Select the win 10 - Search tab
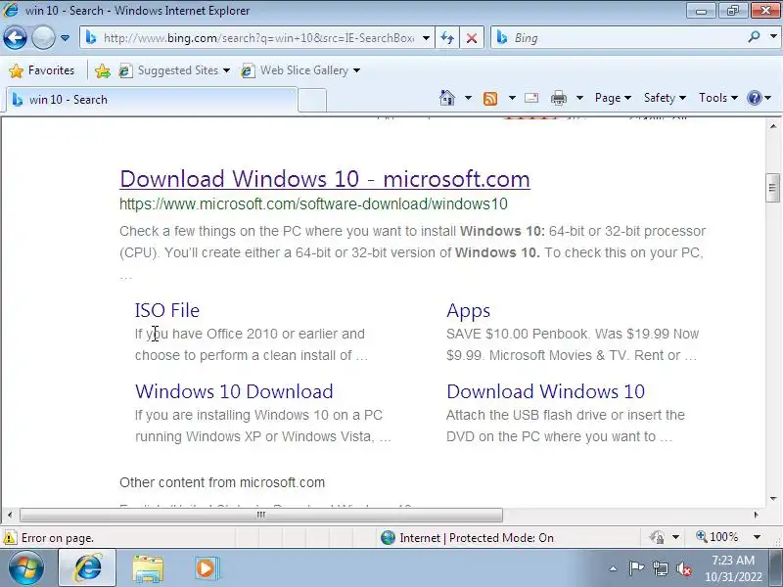The height and width of the screenshot is (587, 783). (152, 100)
